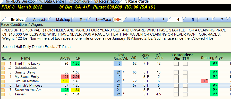Screen dimensions: 231x99
Task: Toggle scratch box for Circular Rhythm
Action: [3, 81]
